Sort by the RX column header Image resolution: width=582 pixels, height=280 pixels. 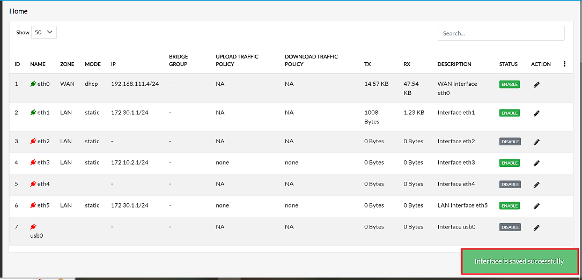407,64
